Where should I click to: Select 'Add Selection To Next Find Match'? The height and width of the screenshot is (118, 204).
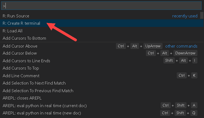pos(34,83)
